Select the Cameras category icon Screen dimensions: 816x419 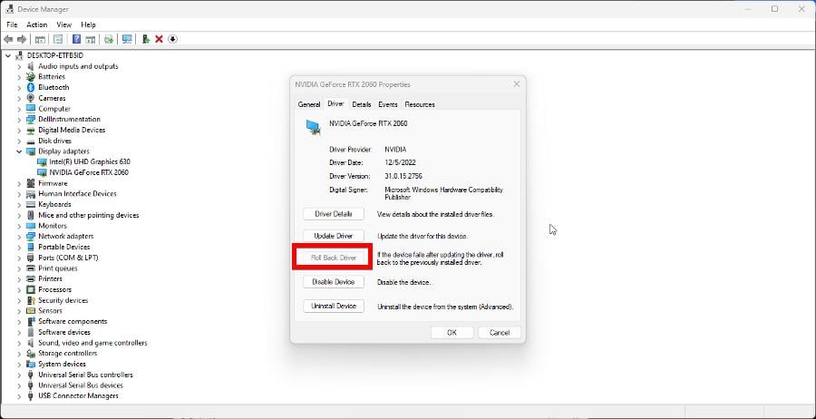click(x=31, y=98)
